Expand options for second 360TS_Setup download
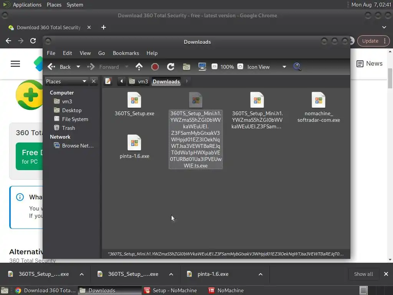 (x=171, y=274)
